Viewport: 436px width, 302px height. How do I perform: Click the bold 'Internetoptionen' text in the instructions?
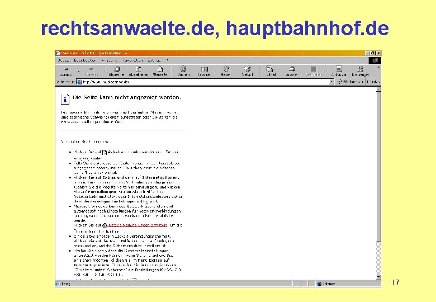point(161,177)
